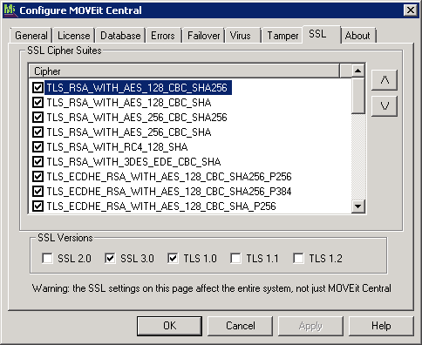The width and height of the screenshot is (422, 345).
Task: Toggle TLS_RSA_WITH_AES_256_CBC_SHA256 cipher checkbox
Action: [37, 117]
